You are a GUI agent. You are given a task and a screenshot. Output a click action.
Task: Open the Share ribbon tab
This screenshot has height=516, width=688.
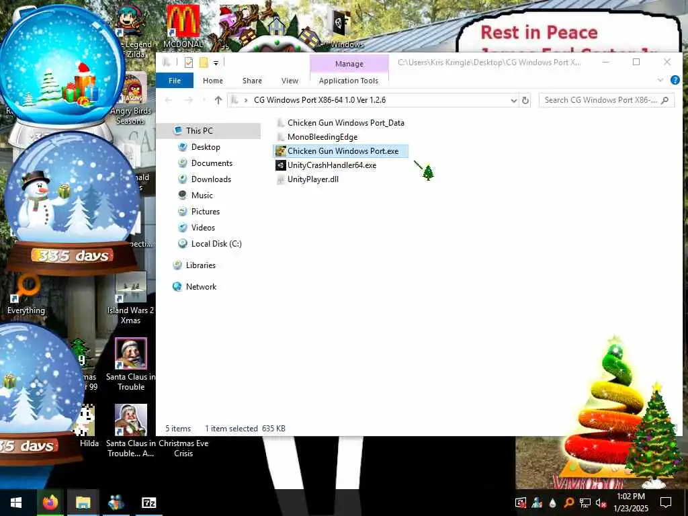252,81
